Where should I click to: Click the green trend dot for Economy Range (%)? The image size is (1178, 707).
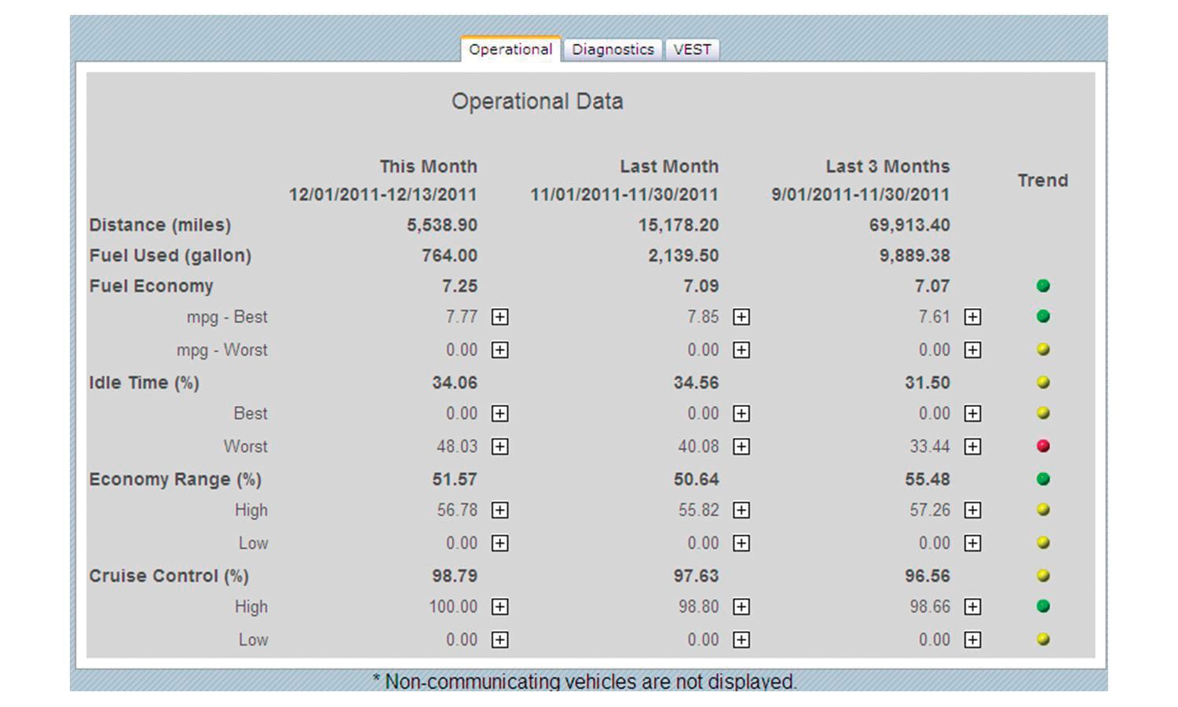tap(1043, 479)
